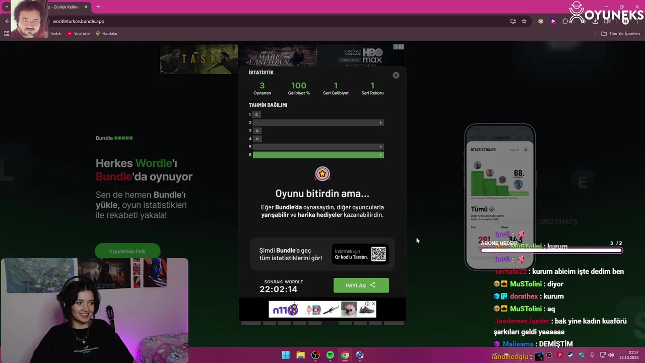
Task: Expand the Chrome tab search dropdown
Action: [7, 7]
